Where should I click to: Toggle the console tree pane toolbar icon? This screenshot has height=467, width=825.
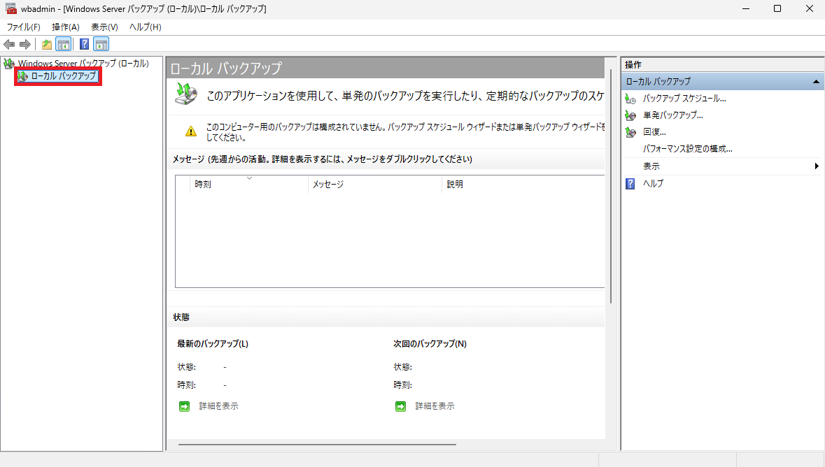[64, 45]
